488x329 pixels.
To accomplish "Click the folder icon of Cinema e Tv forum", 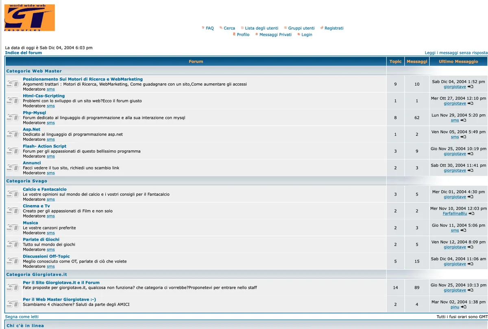I will 13,211.
